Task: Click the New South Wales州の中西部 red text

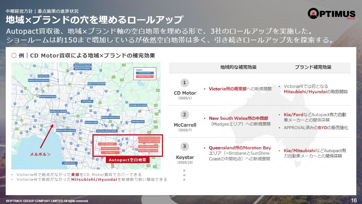Action: [x=238, y=118]
